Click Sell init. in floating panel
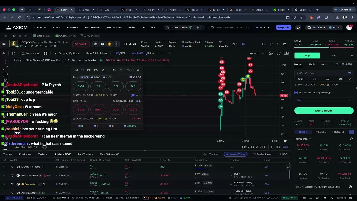The image size is (357, 201). pos(136,119)
